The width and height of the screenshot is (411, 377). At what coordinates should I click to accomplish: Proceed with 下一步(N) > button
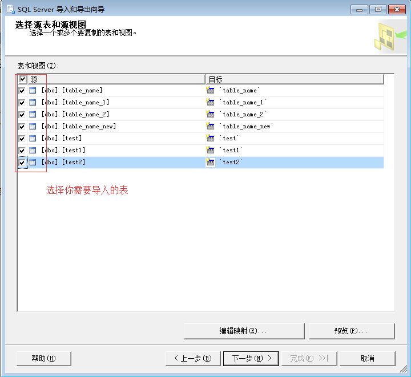tap(251, 358)
